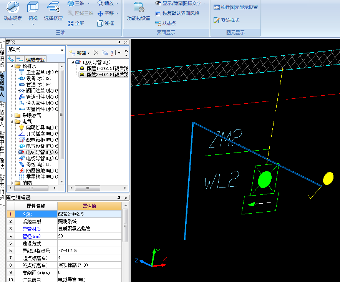Select 母线(电) tree item
Viewport: 340px width, 282px height.
click(35, 164)
